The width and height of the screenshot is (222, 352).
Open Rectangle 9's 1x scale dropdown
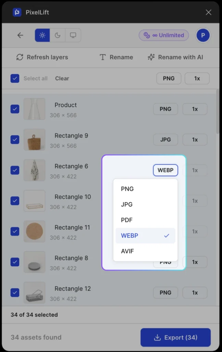point(195,140)
